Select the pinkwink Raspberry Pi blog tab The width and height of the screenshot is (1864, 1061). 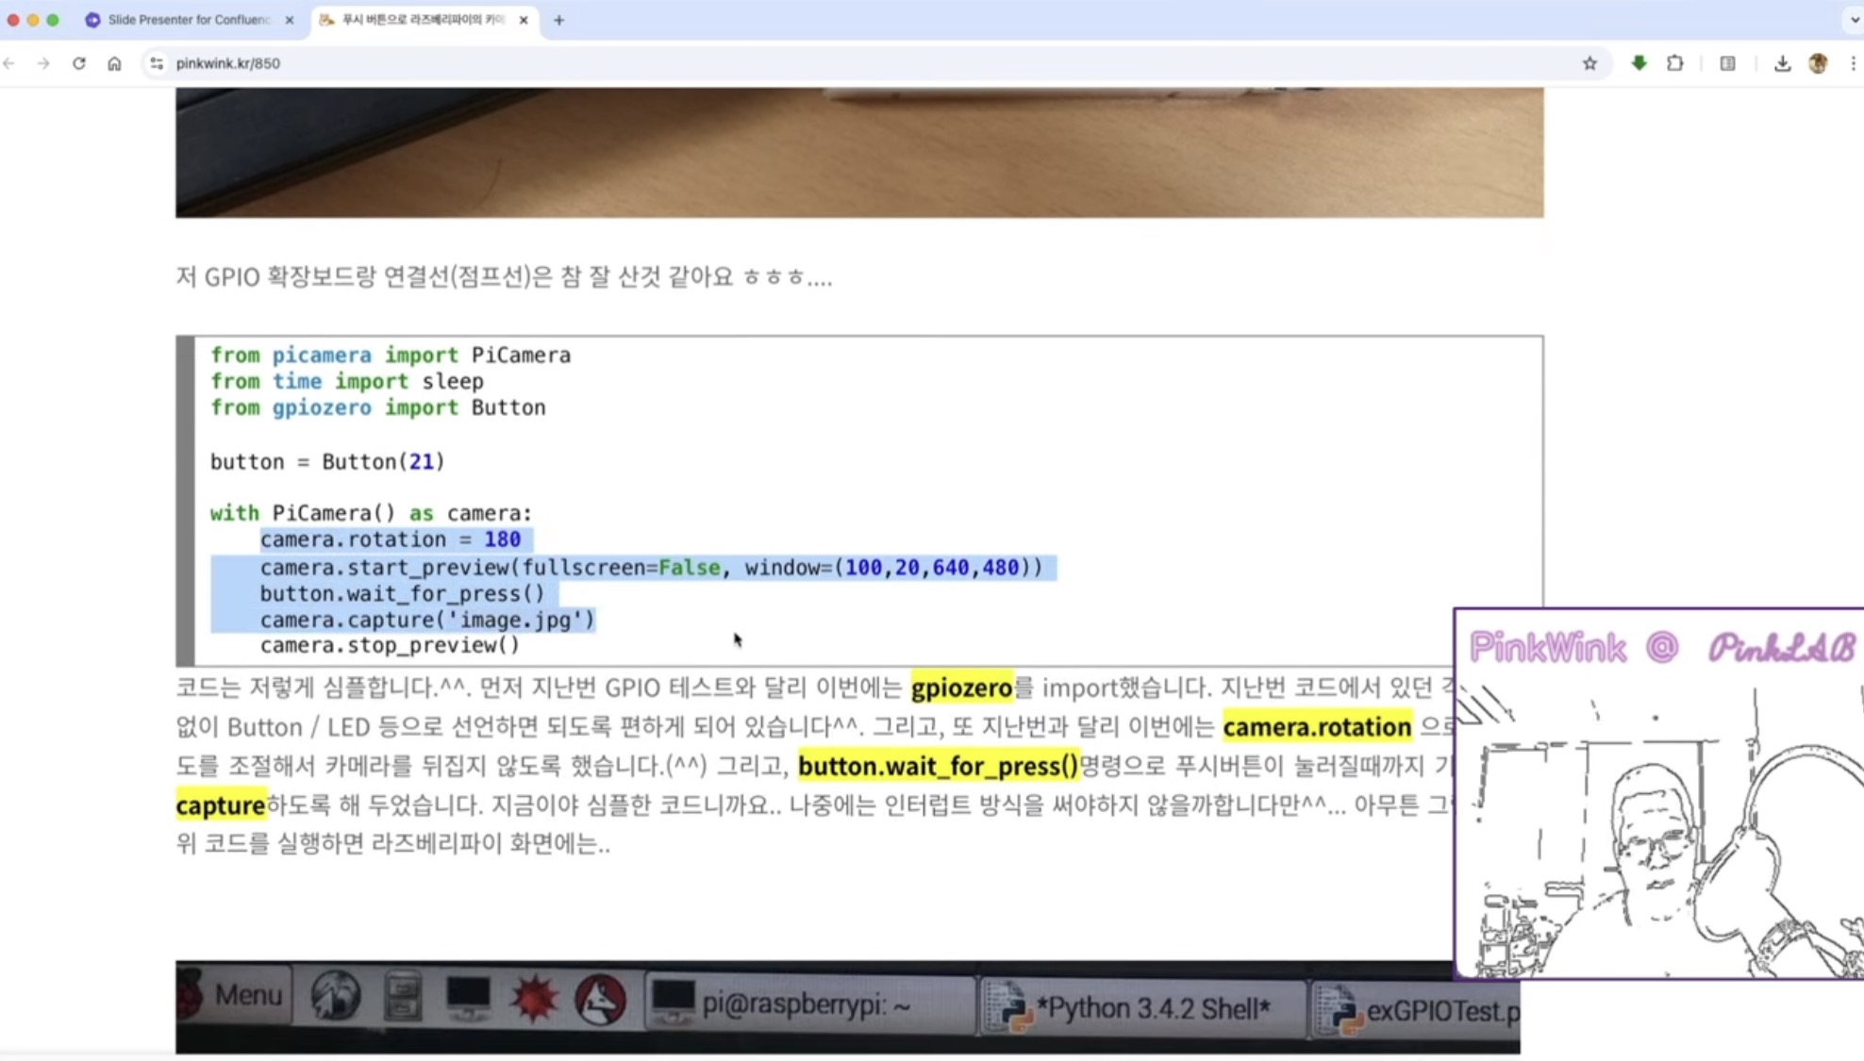(421, 20)
